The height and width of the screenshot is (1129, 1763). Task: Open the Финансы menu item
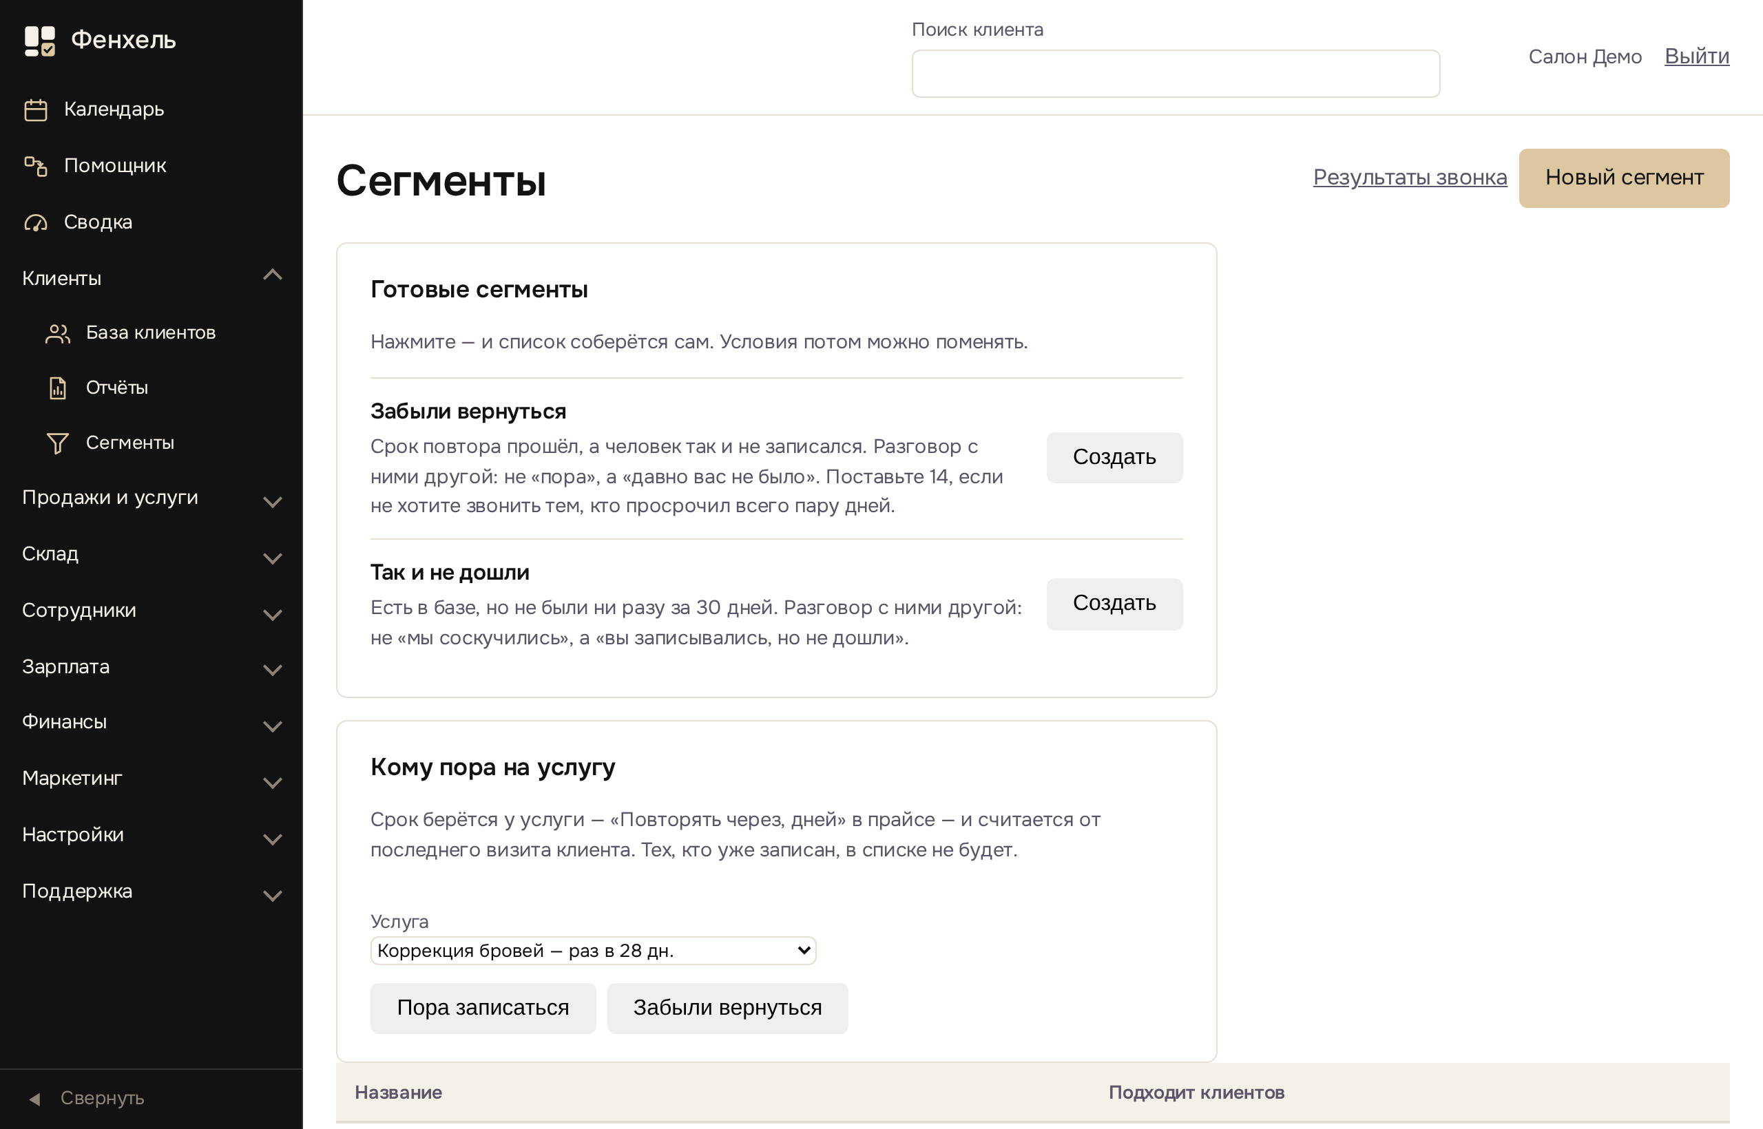click(151, 723)
